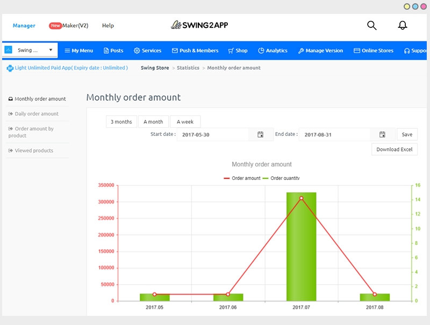The width and height of the screenshot is (430, 325).
Task: Open calendar picker for Start date
Action: (x=260, y=135)
